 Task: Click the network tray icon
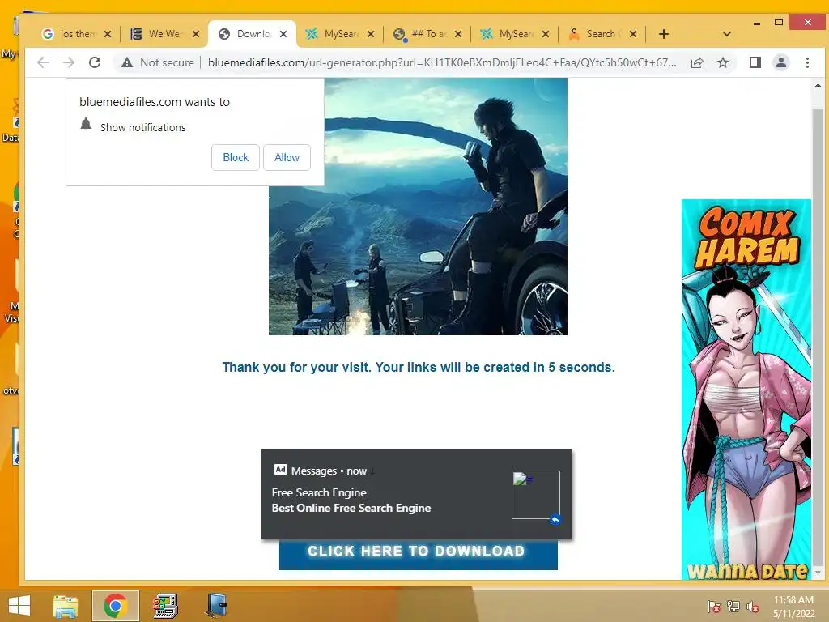[x=733, y=606]
